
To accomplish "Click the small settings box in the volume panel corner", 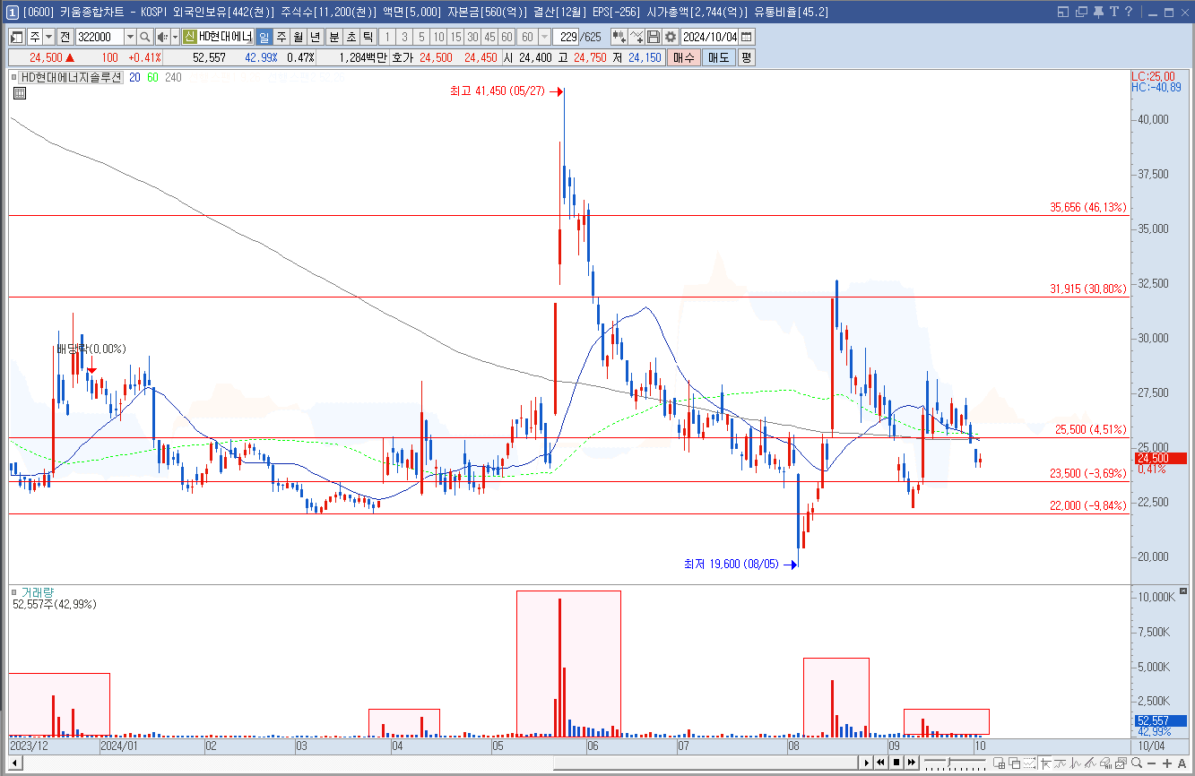I will coord(1184,591).
